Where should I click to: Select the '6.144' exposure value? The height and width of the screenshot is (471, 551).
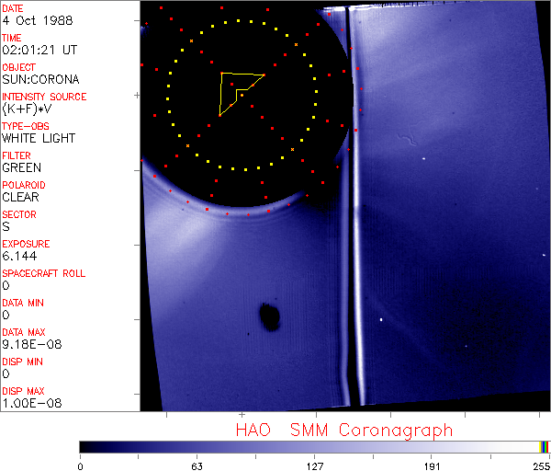18,256
